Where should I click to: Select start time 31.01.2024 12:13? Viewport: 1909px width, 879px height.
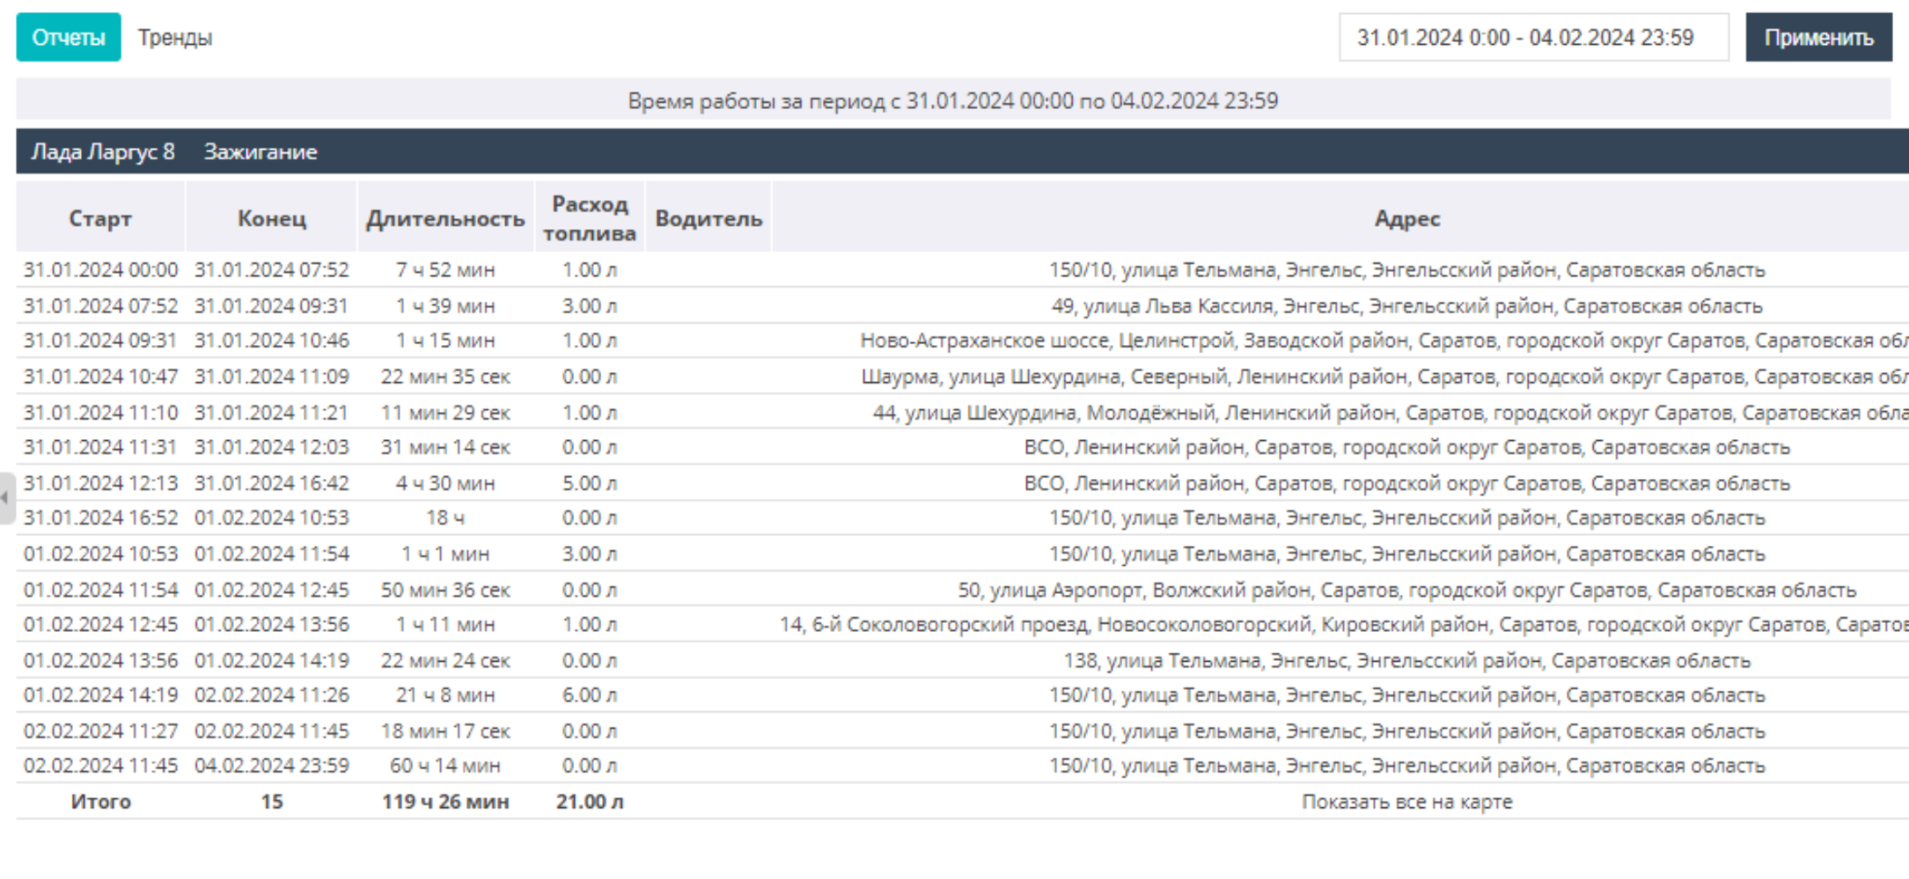101,483
